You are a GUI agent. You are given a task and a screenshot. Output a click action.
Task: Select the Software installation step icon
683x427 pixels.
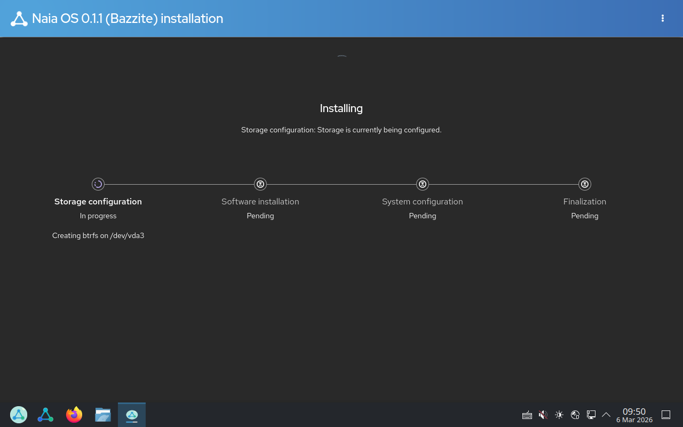[260, 184]
